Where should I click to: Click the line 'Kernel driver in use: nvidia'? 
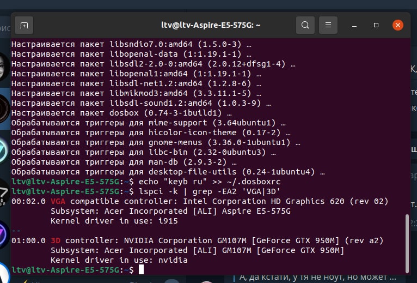(x=119, y=260)
